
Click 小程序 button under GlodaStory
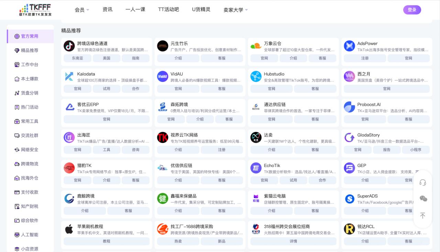coord(416,149)
